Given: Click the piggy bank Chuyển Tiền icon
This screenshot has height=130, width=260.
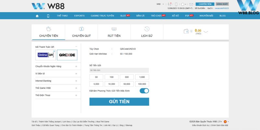Looking at the screenshot, I should click(48, 29).
